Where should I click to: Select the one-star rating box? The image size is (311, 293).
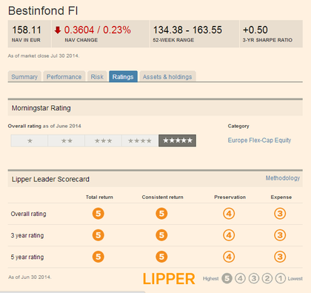[30, 141]
